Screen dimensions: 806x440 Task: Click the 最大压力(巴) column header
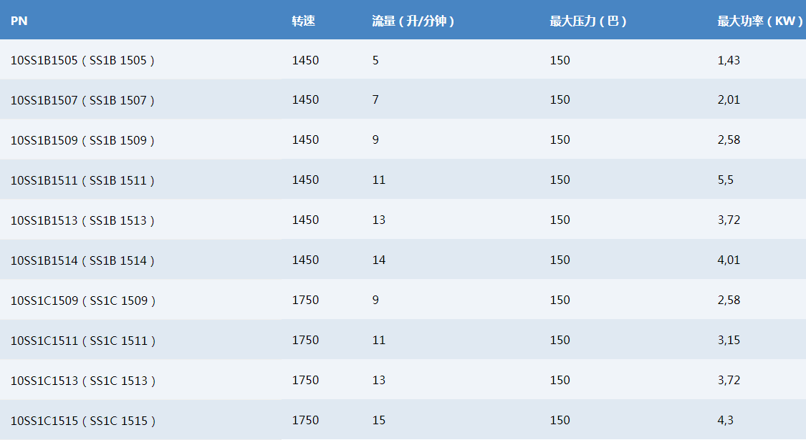(x=588, y=21)
